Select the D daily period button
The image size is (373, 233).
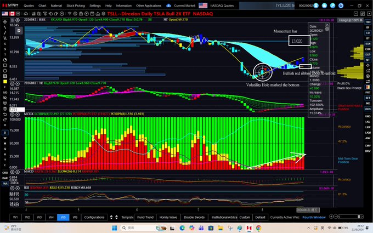[5, 133]
